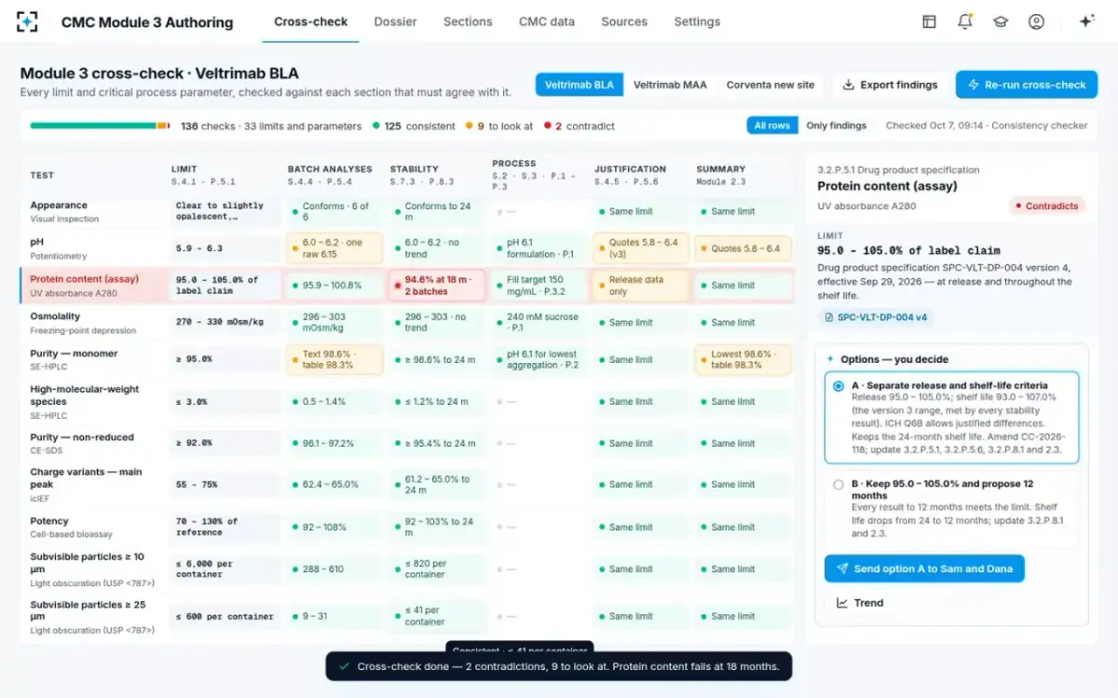Click the '240 mM sucrose · P.1' process cell
Screen dimensions: 1118x698
tap(539, 322)
